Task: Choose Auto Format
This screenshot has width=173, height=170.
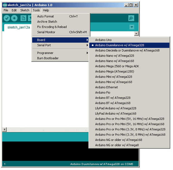Action: point(60,16)
